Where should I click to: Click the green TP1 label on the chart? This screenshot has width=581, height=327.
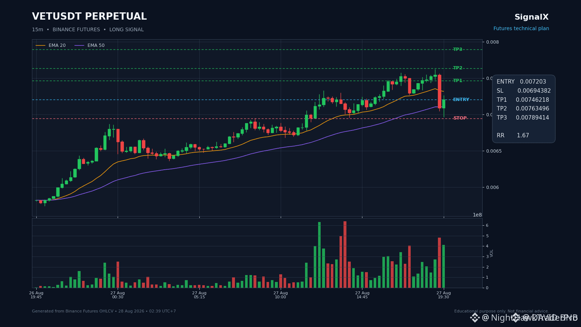point(458,81)
